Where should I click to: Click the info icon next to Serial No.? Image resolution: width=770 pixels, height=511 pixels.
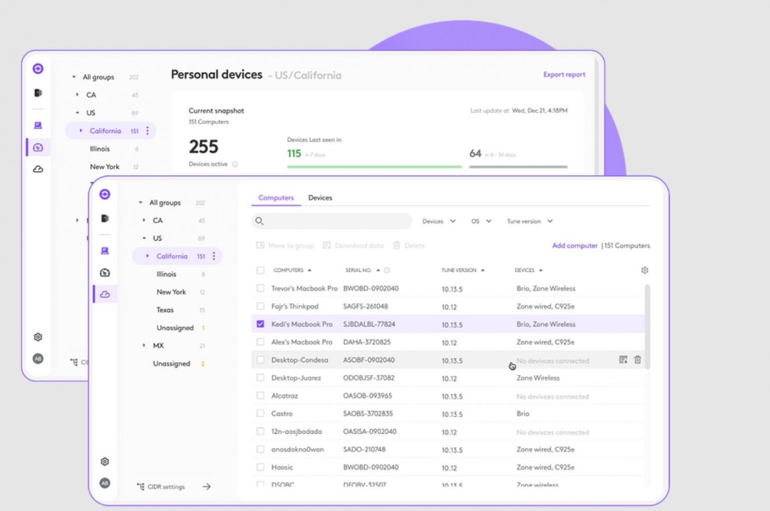tap(387, 270)
